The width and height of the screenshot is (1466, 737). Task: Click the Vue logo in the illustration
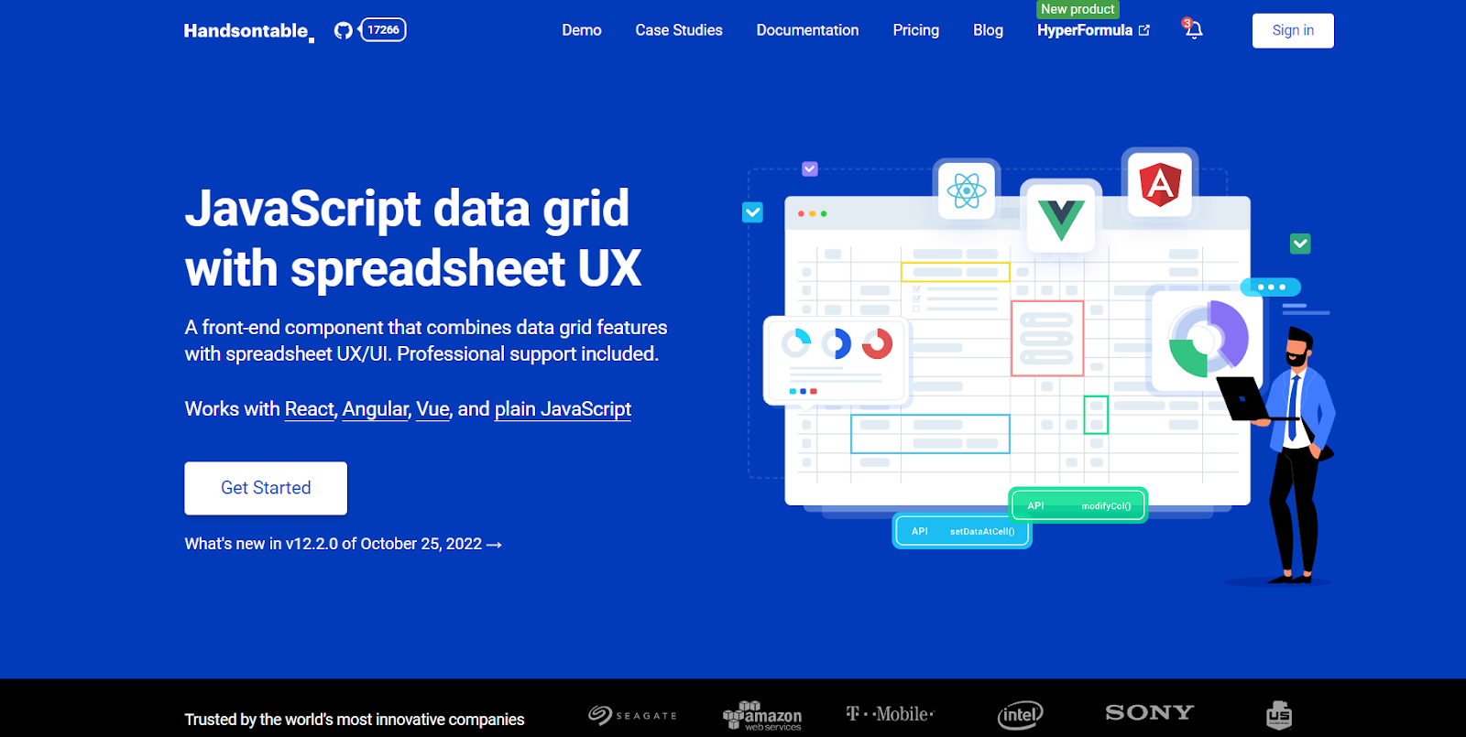pos(1061,218)
